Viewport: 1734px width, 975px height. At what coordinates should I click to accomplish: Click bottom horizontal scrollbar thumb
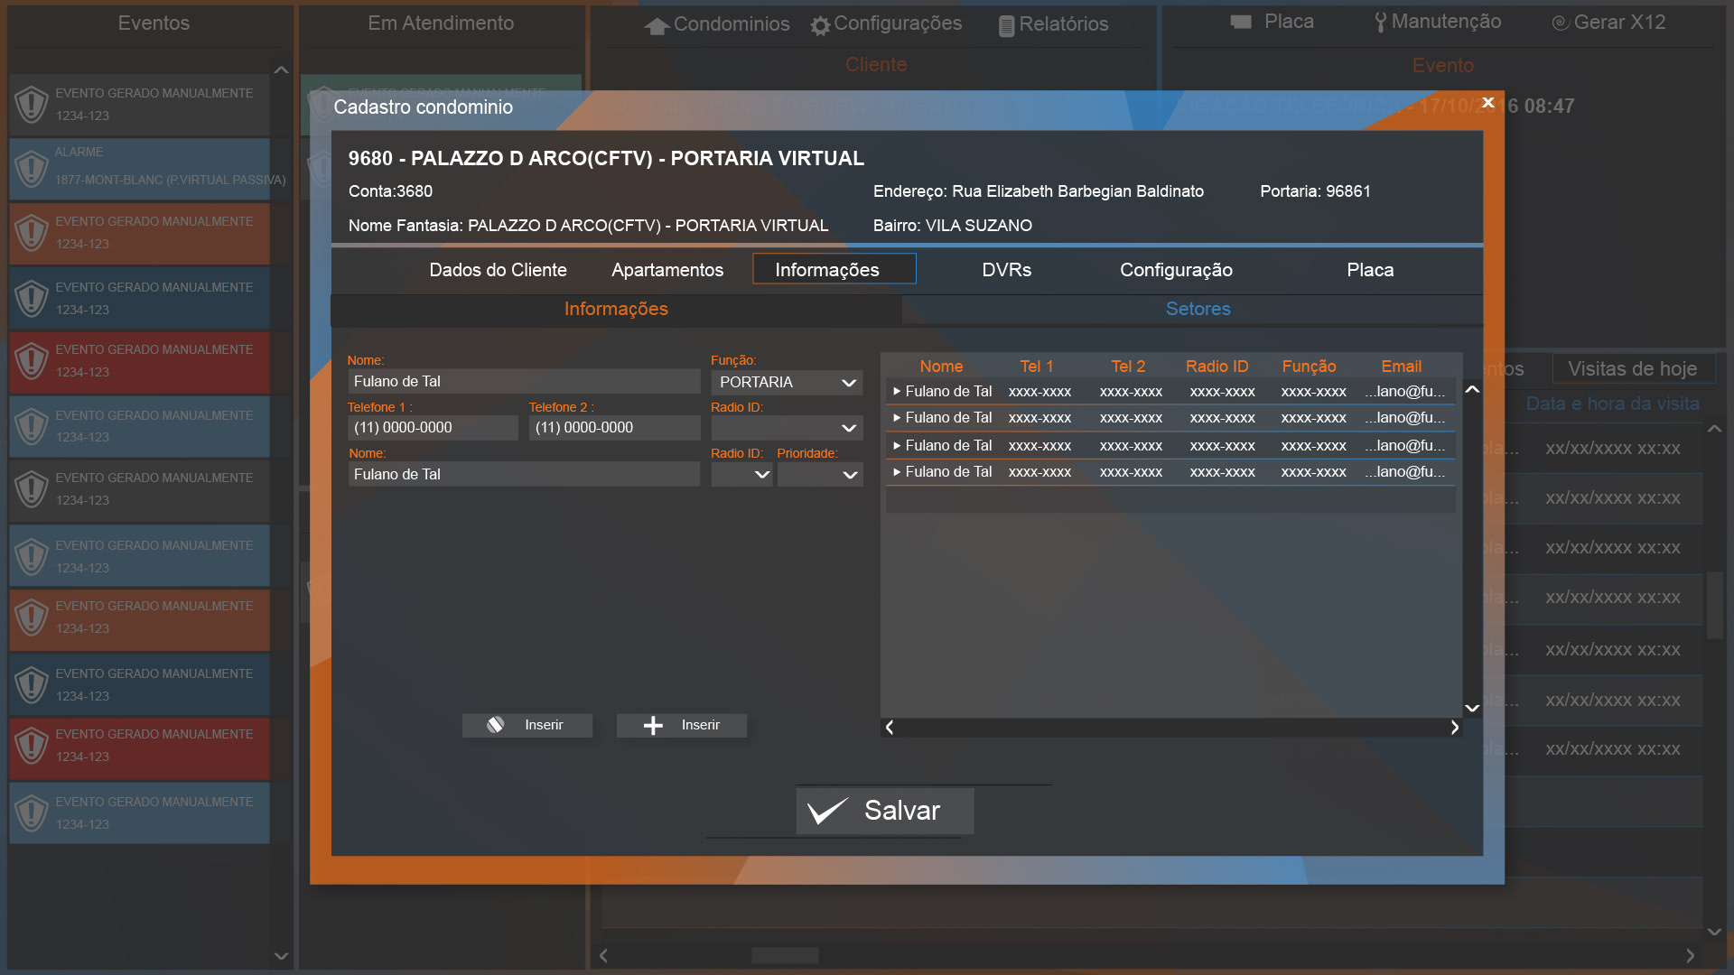tap(785, 955)
